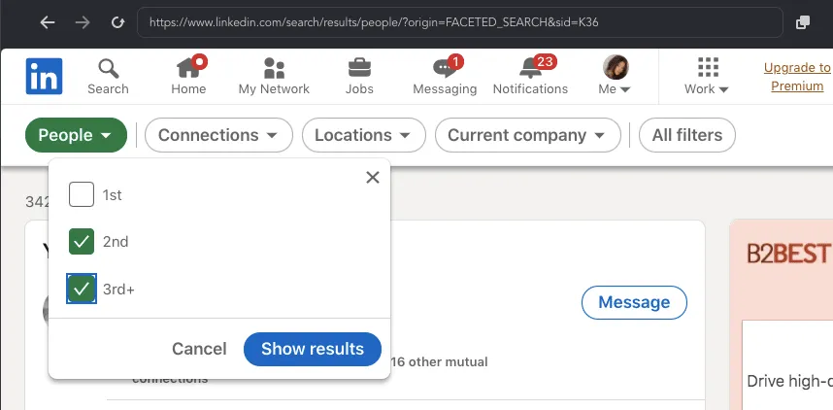Expand the Locations filter dropdown
This screenshot has height=410, width=833.
click(x=364, y=135)
